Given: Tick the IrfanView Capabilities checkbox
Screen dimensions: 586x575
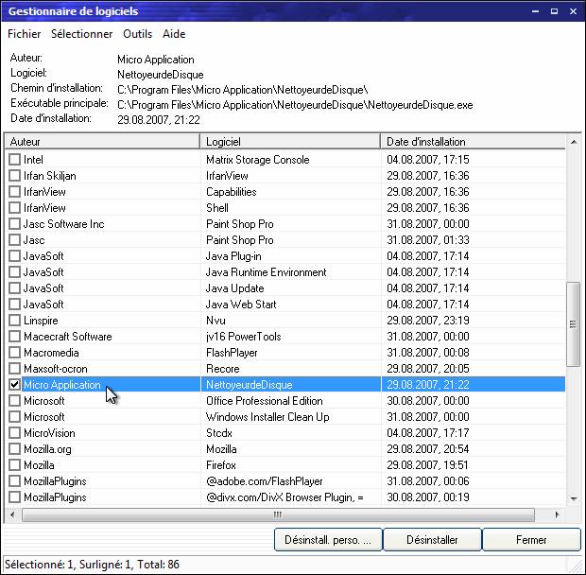Looking at the screenshot, I should tap(14, 192).
